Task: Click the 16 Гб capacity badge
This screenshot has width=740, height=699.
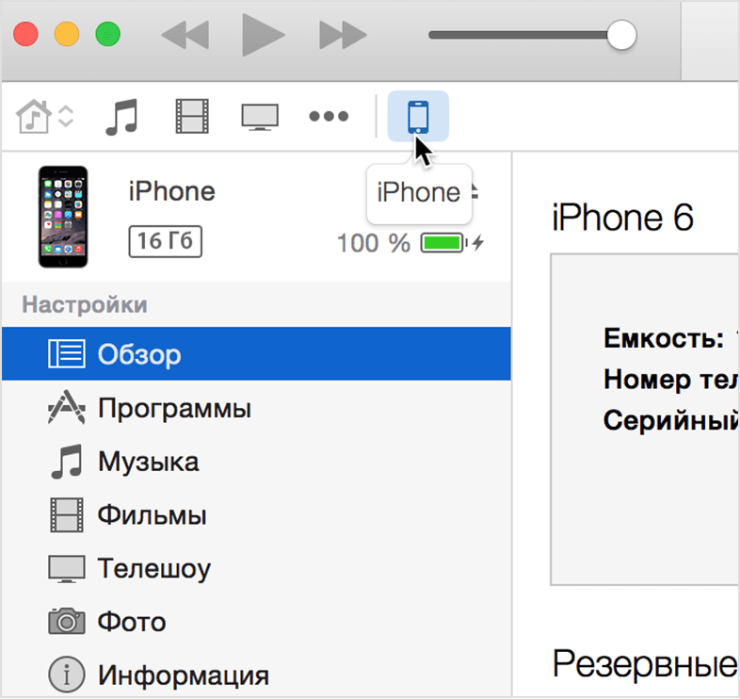Action: click(165, 241)
